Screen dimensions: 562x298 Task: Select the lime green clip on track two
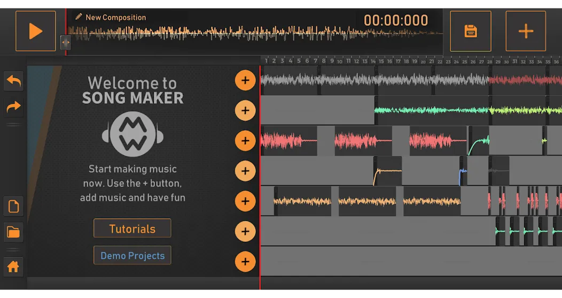click(x=518, y=110)
